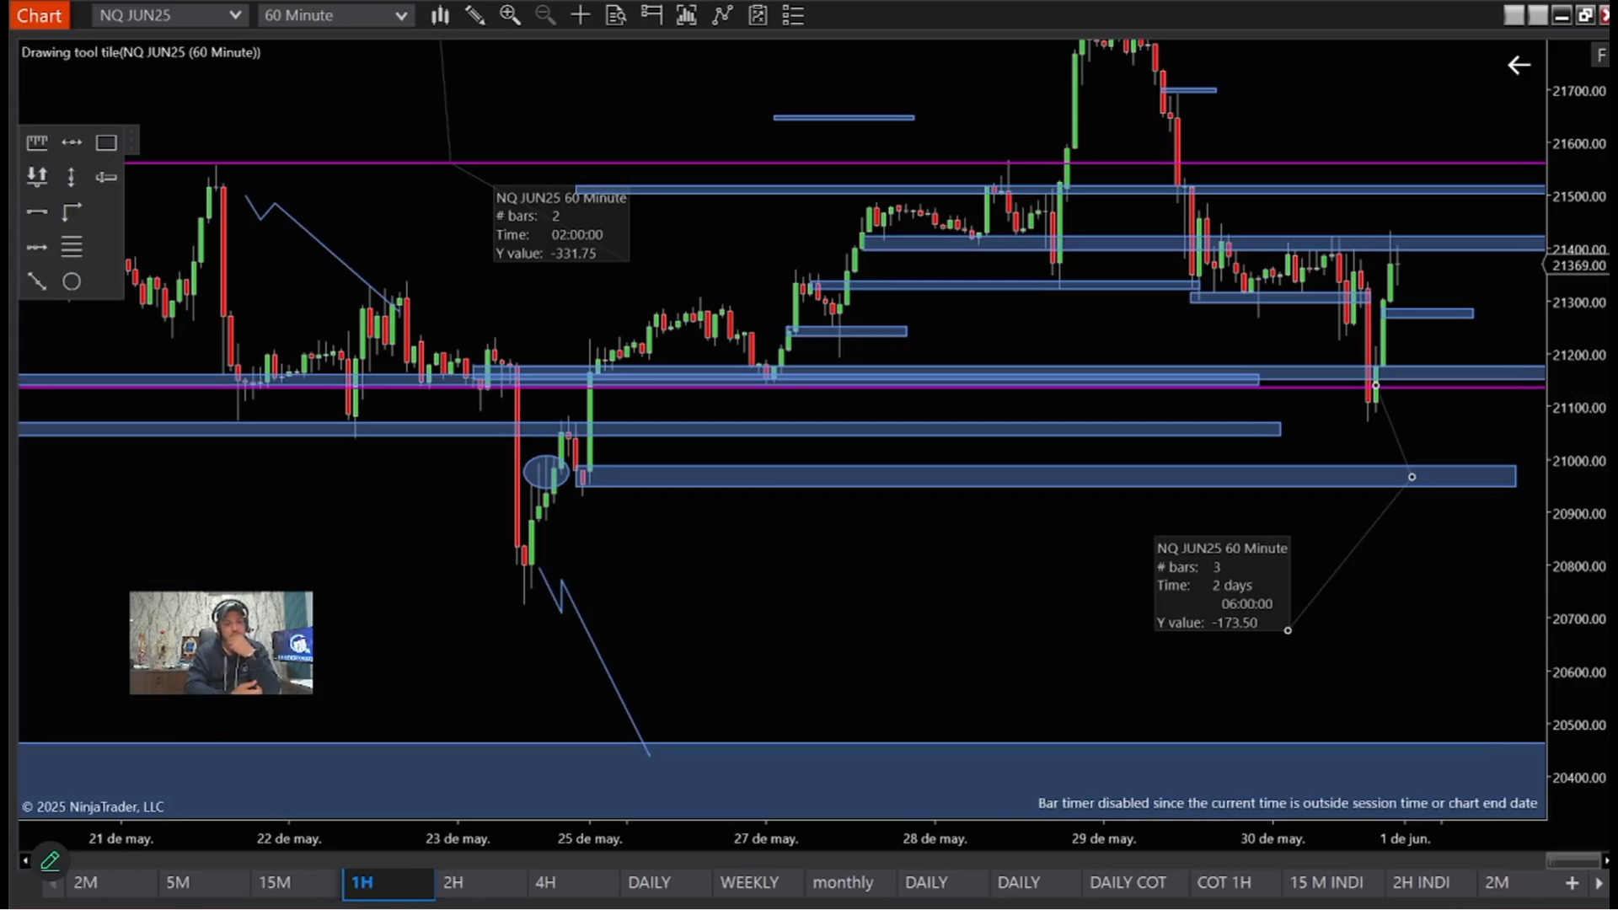Image resolution: width=1618 pixels, height=910 pixels.
Task: Click the 1 de jun. date label
Action: pos(1405,838)
